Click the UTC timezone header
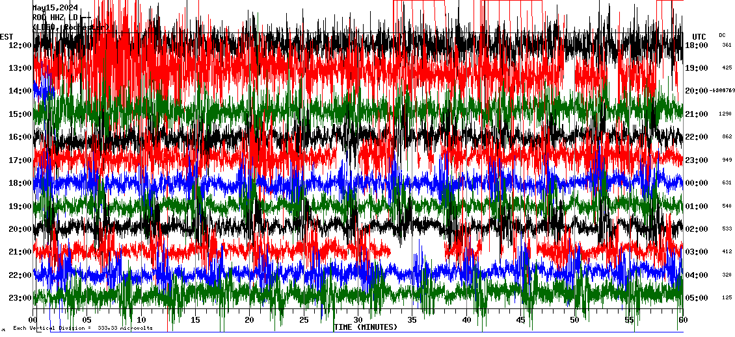 (699, 36)
